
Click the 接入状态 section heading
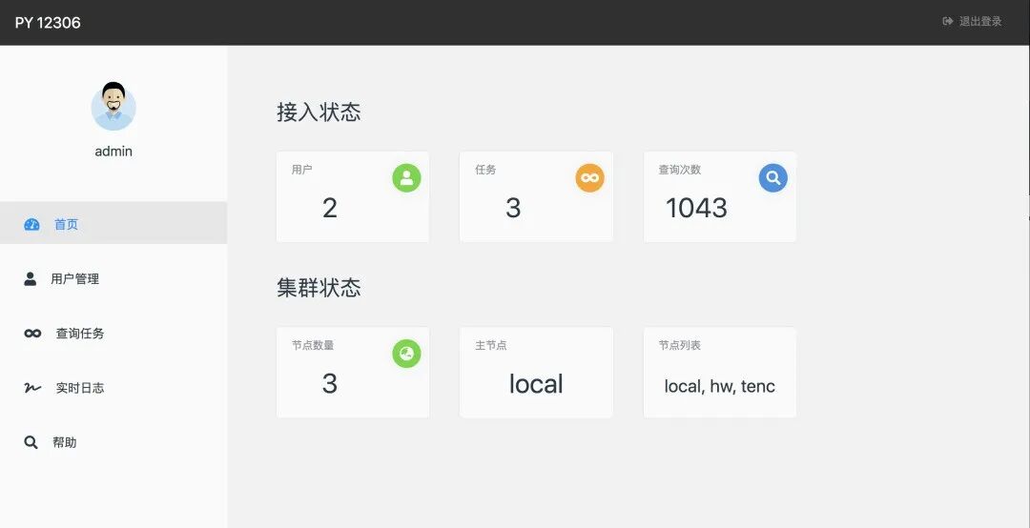pos(319,112)
